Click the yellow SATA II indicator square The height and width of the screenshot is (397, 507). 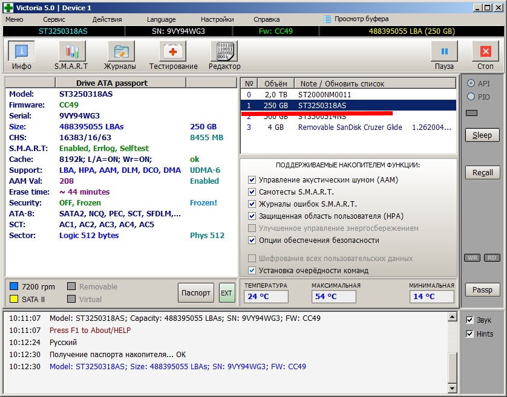coord(14,299)
